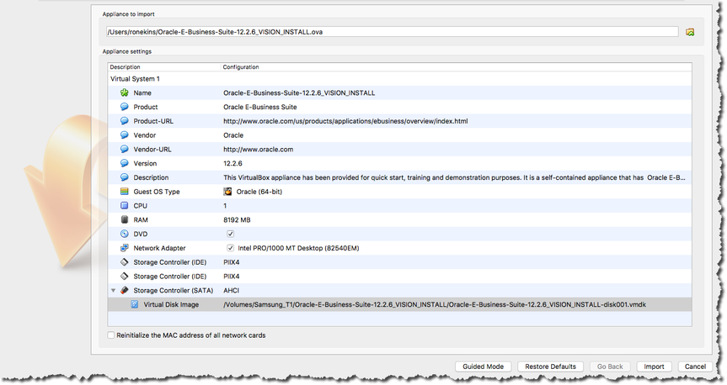Click the Oracle (64-bit) guest OS value
The height and width of the screenshot is (385, 727).
pos(259,192)
